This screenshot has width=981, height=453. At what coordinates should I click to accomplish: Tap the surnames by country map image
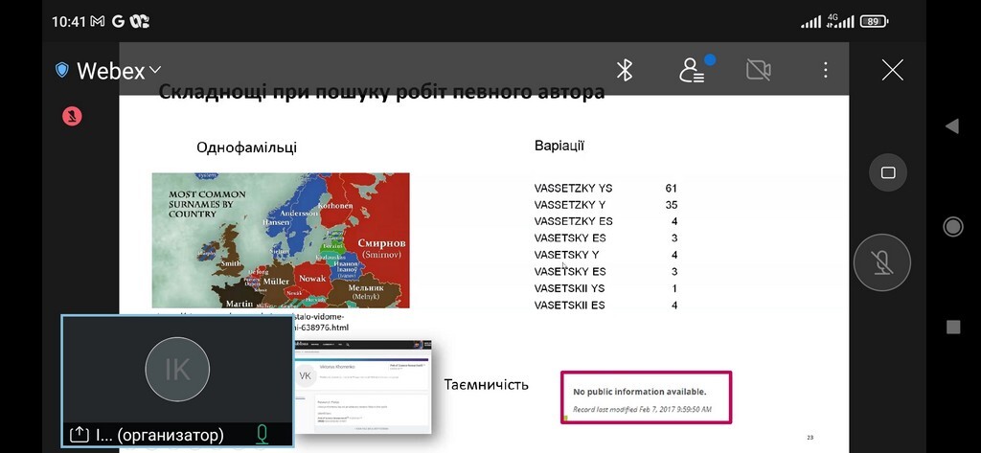click(x=281, y=240)
